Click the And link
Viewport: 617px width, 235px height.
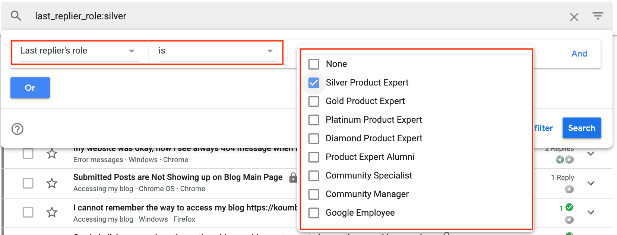click(x=579, y=54)
